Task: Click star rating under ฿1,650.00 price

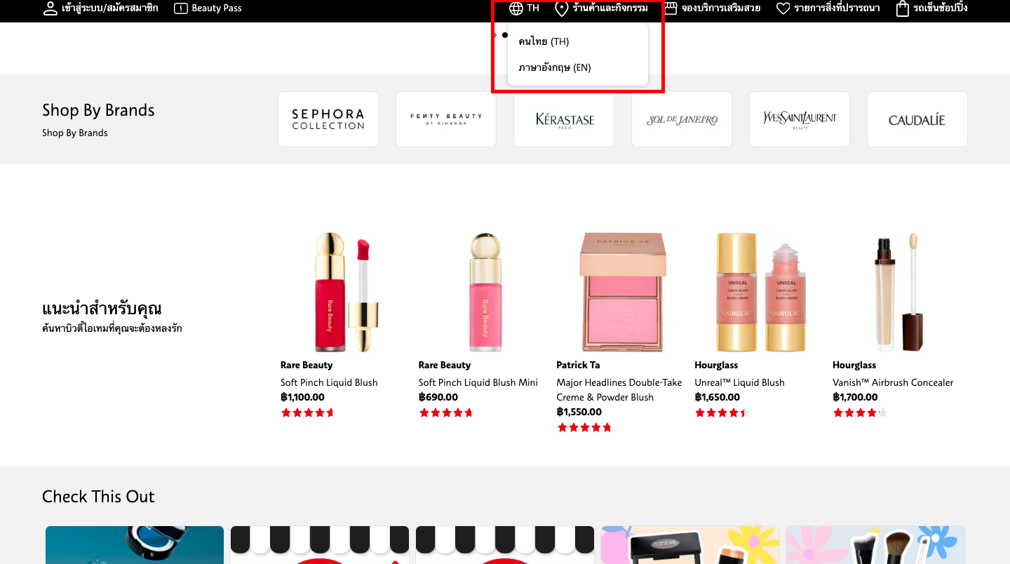Action: click(722, 412)
